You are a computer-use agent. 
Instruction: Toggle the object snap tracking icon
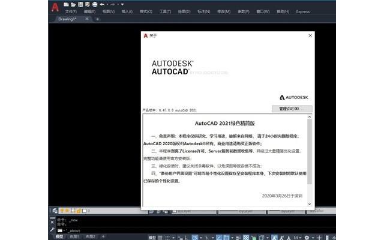point(219,238)
